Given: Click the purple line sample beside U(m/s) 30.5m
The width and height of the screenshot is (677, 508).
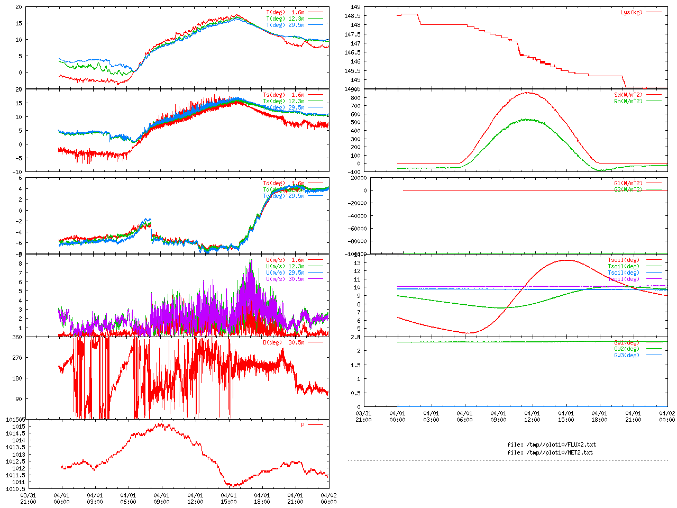Looking at the screenshot, I should (x=316, y=279).
